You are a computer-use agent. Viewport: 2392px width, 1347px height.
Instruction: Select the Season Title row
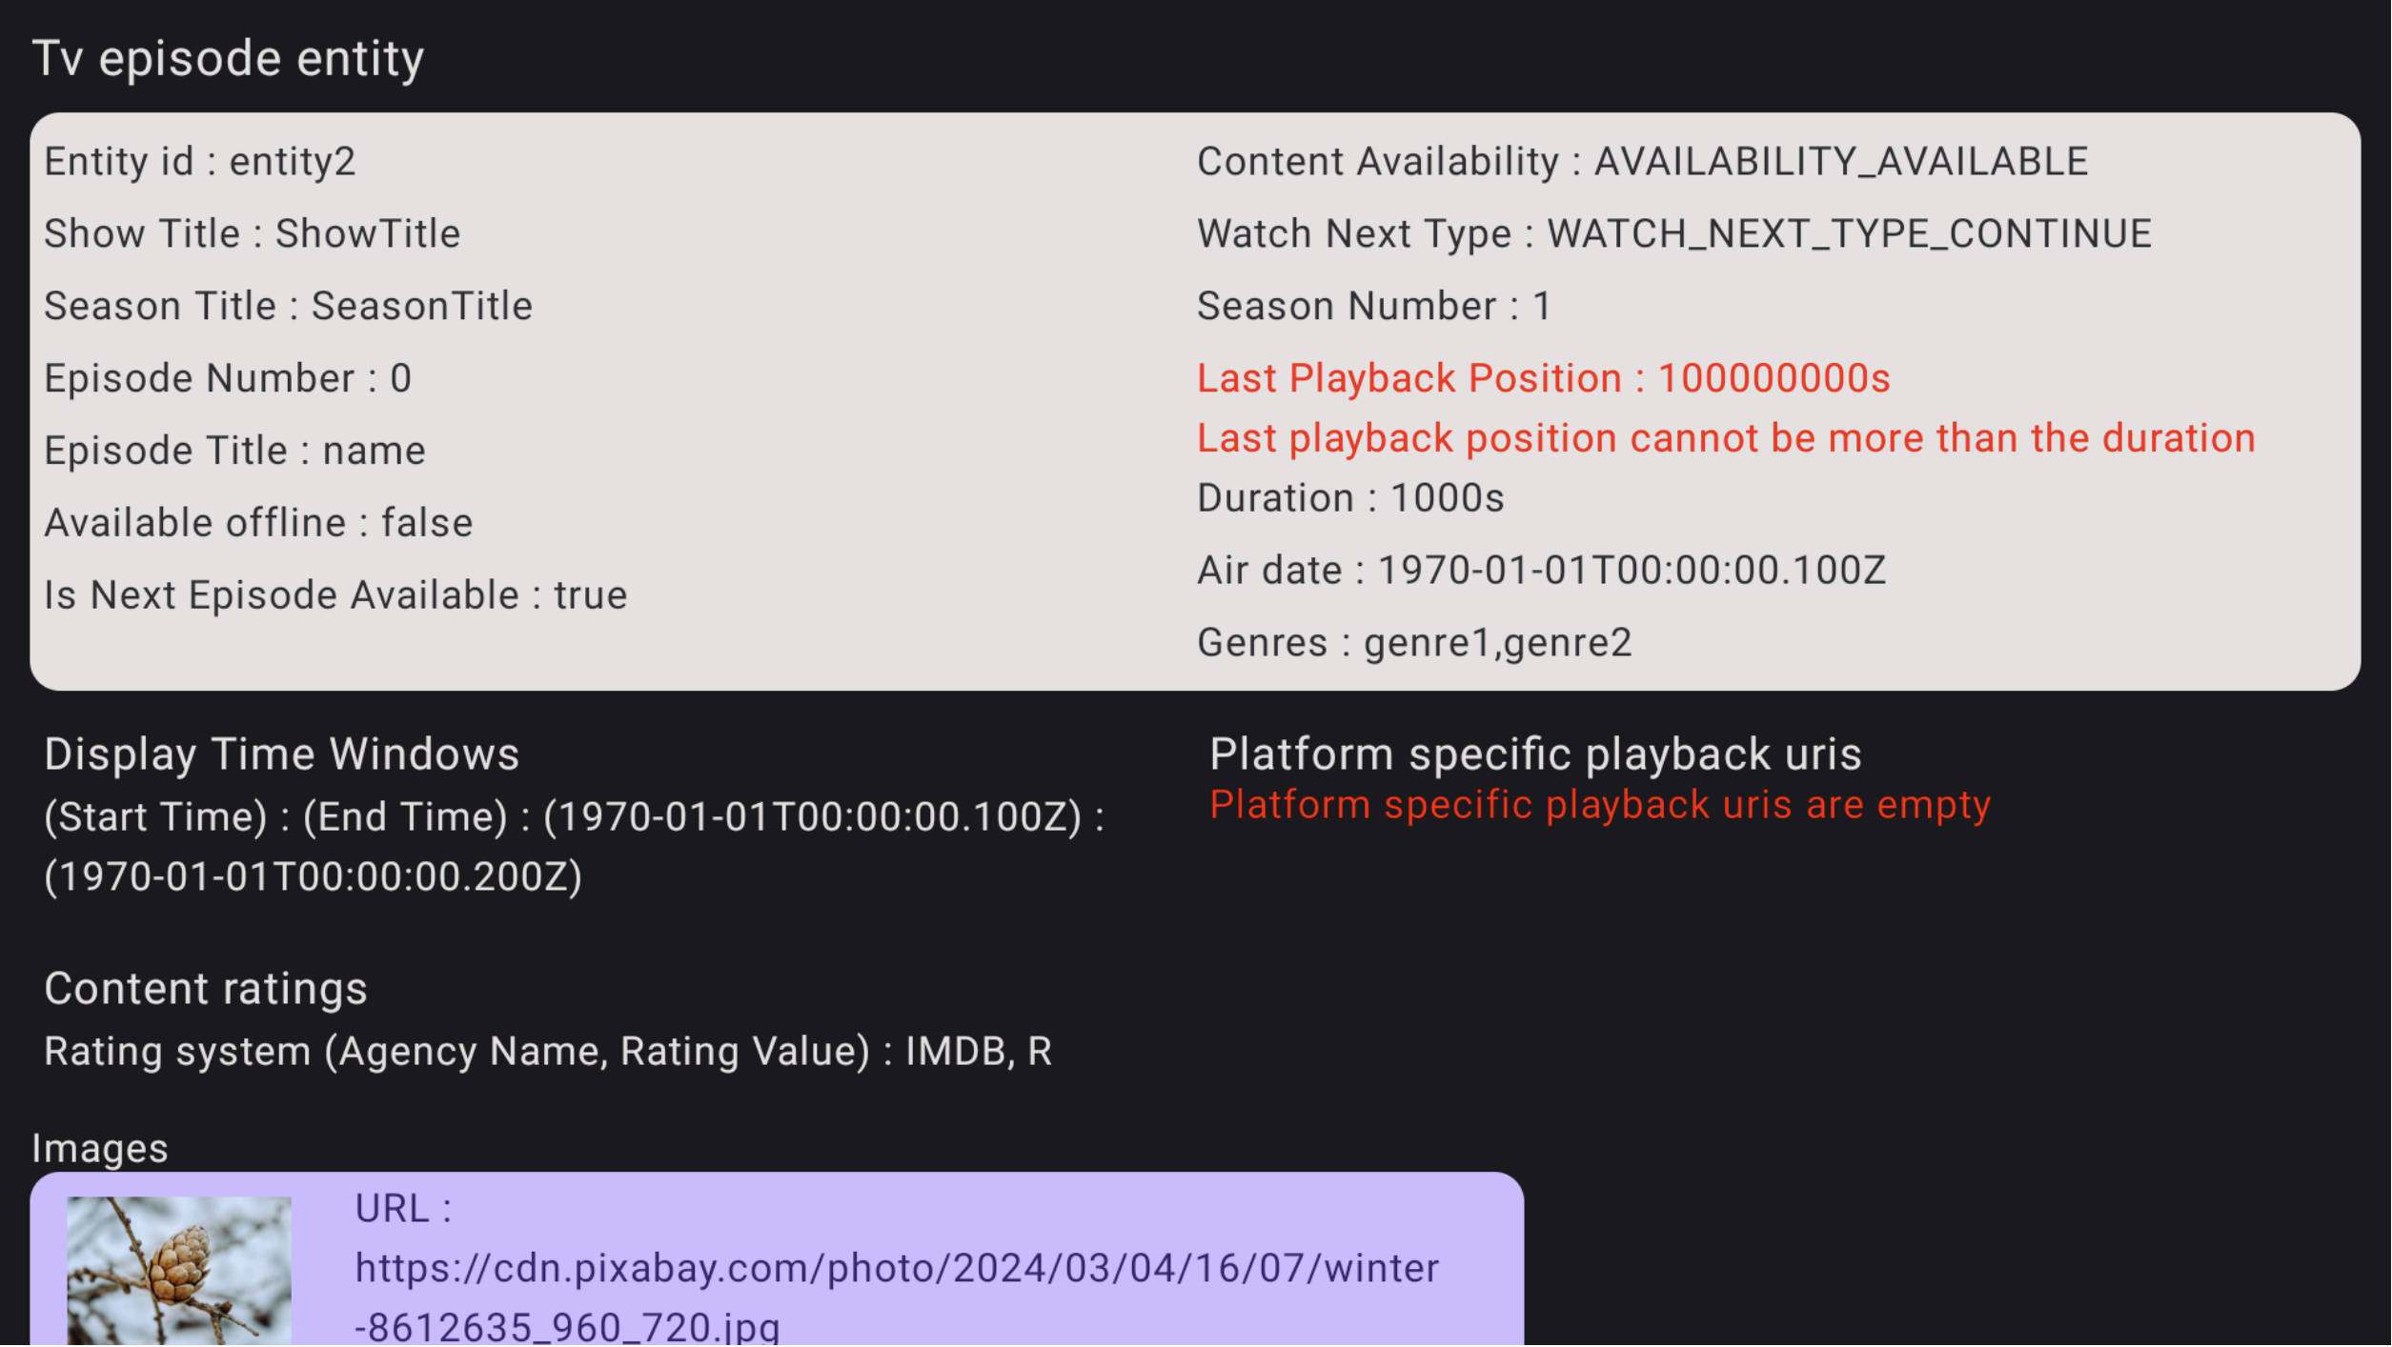click(x=288, y=307)
